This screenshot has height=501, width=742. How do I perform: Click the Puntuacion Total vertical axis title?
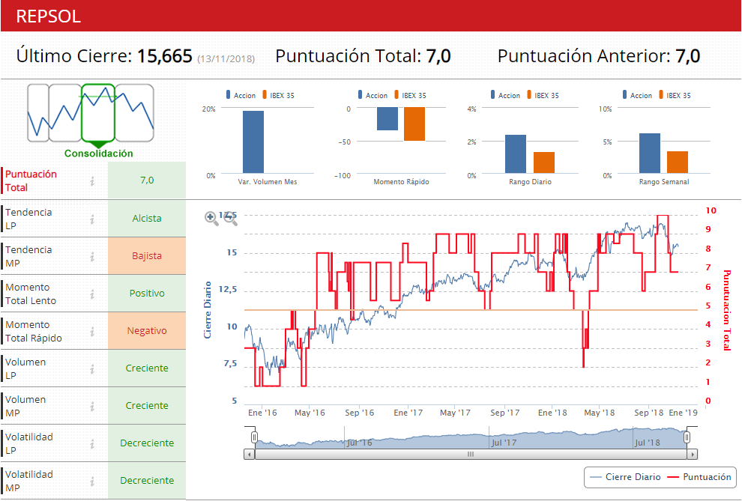(x=727, y=310)
